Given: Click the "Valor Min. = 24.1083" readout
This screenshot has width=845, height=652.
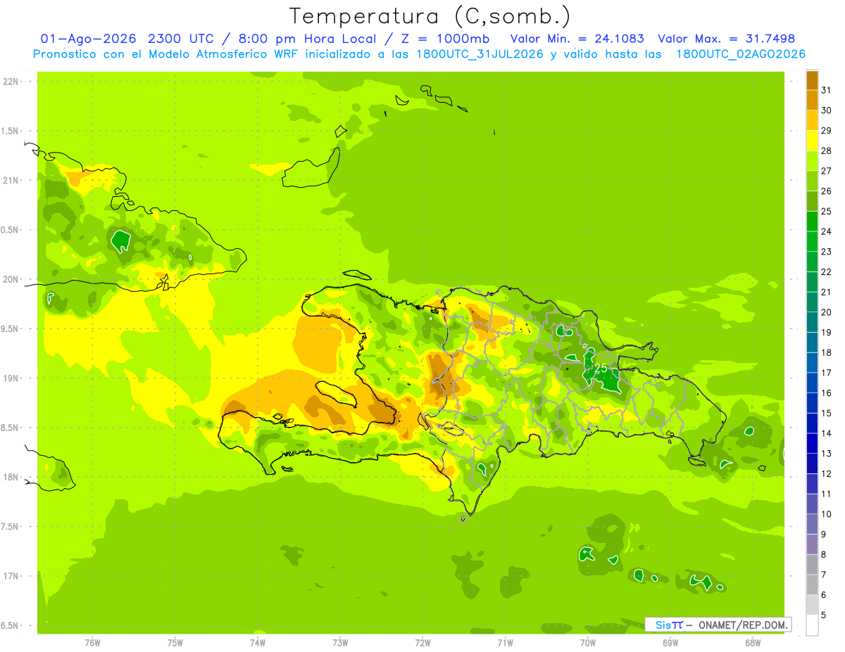Looking at the screenshot, I should point(577,38).
